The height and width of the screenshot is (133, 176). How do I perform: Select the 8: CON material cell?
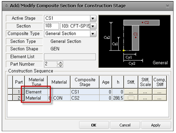tap(59, 98)
